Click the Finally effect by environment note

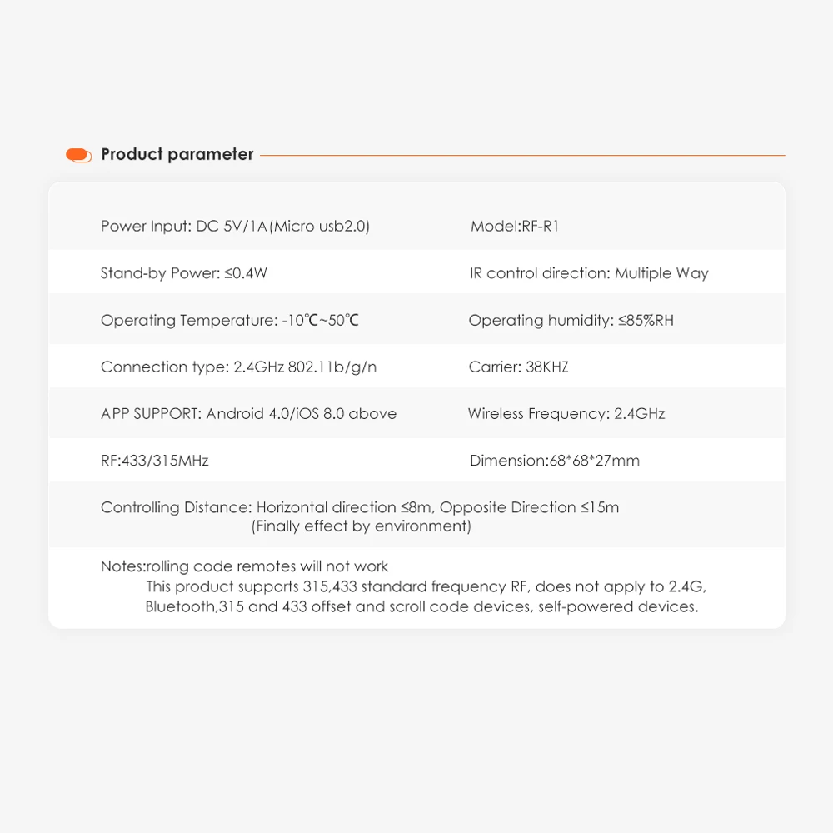click(362, 526)
